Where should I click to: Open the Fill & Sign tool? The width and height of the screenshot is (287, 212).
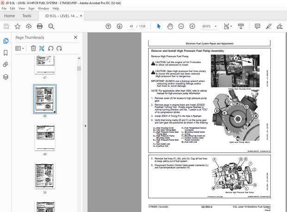point(280,26)
